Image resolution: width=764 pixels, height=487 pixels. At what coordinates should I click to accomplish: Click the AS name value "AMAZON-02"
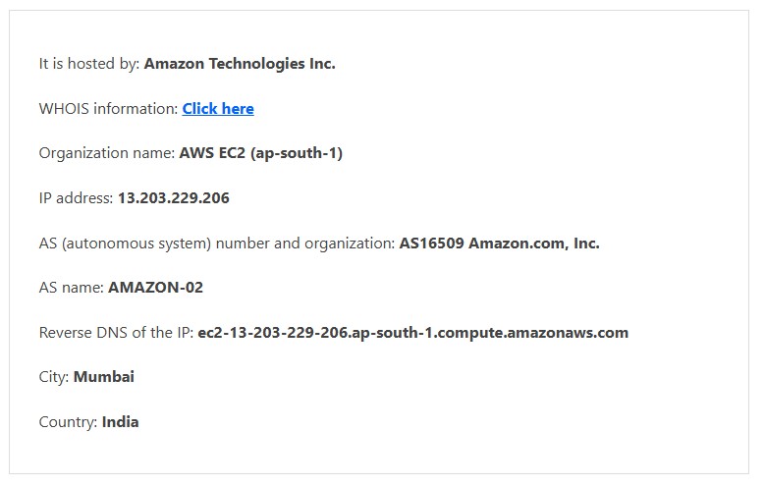click(x=155, y=288)
